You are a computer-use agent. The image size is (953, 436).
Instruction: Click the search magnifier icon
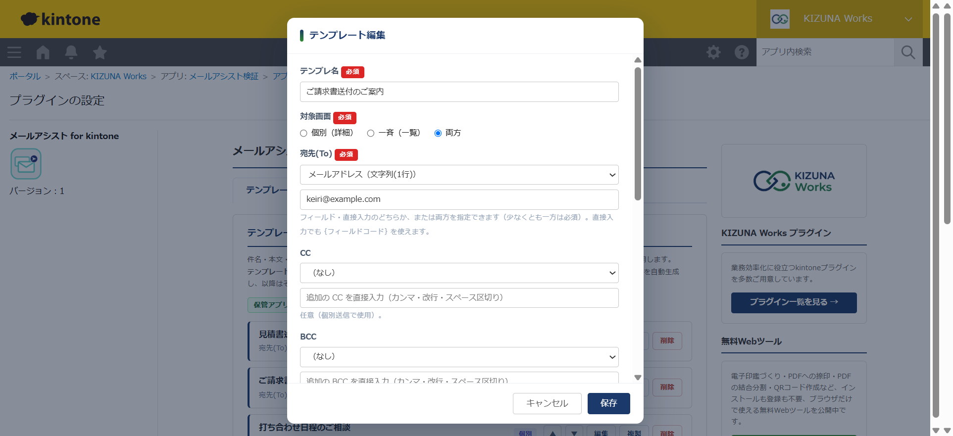(x=908, y=52)
